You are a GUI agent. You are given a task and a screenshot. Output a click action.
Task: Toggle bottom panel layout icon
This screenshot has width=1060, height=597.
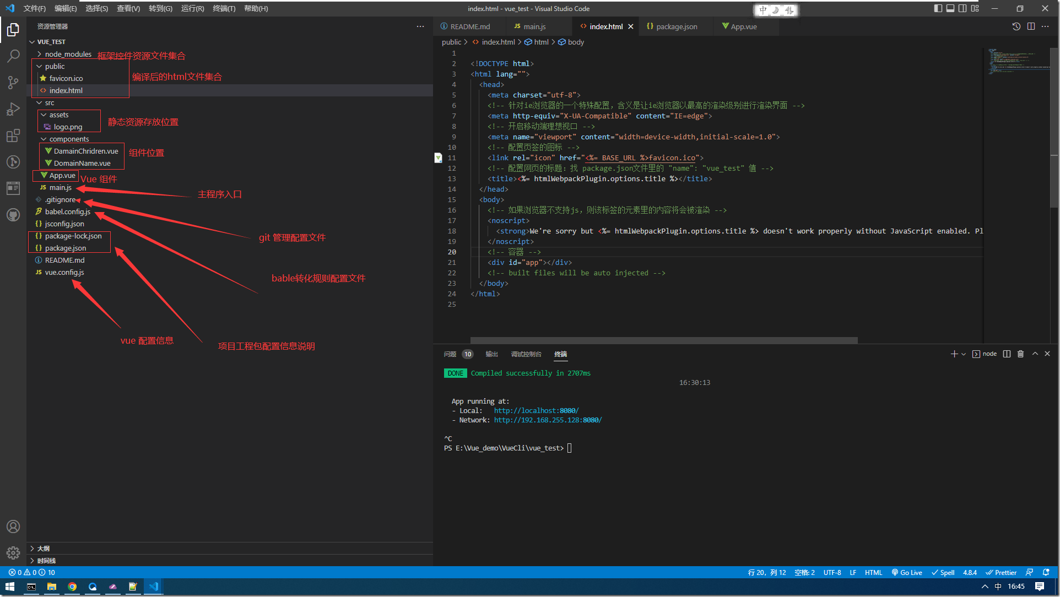[950, 8]
